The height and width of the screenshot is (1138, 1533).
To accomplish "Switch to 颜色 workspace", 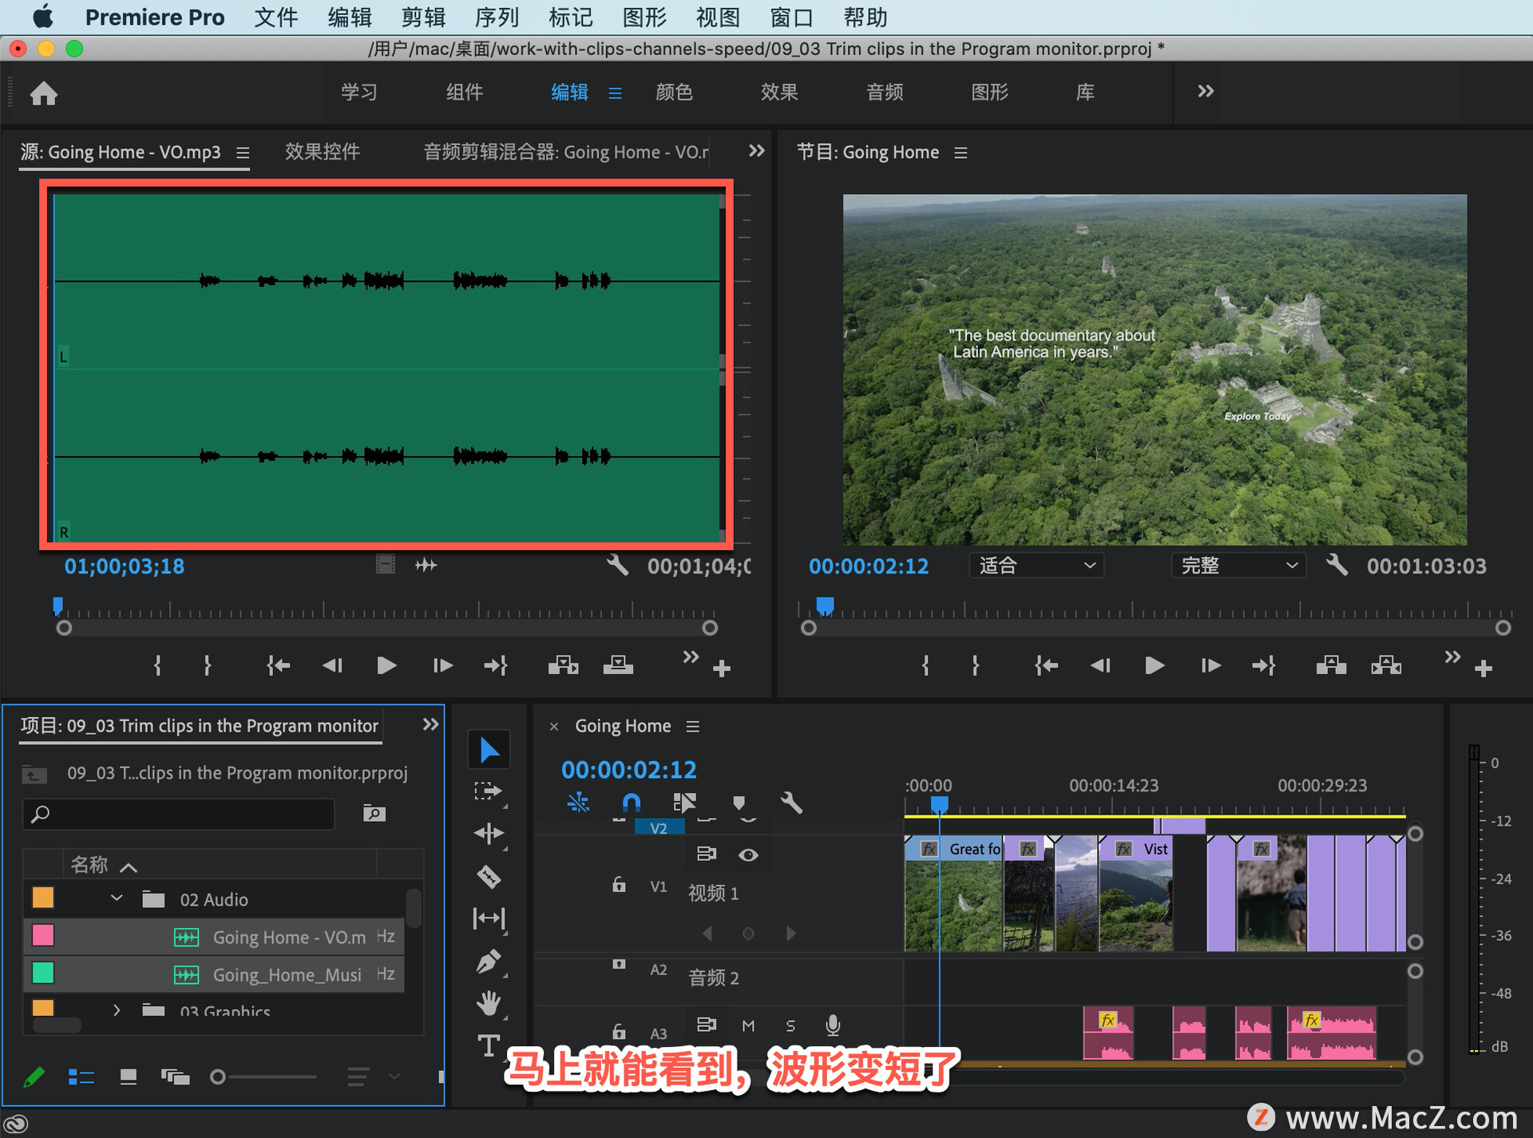I will point(673,92).
